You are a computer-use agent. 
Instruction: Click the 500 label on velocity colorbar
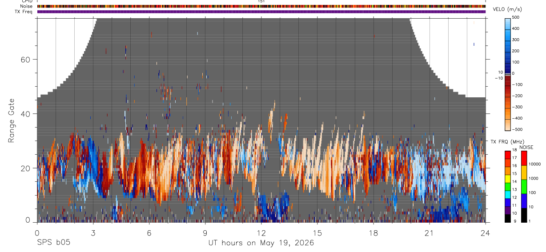click(517, 17)
